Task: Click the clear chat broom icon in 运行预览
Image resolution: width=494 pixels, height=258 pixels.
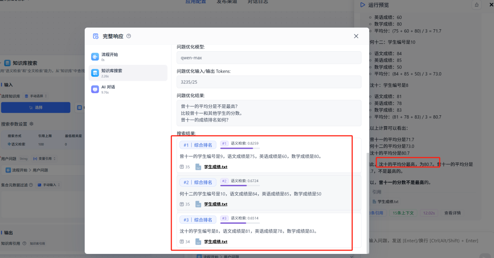Action: [x=476, y=5]
